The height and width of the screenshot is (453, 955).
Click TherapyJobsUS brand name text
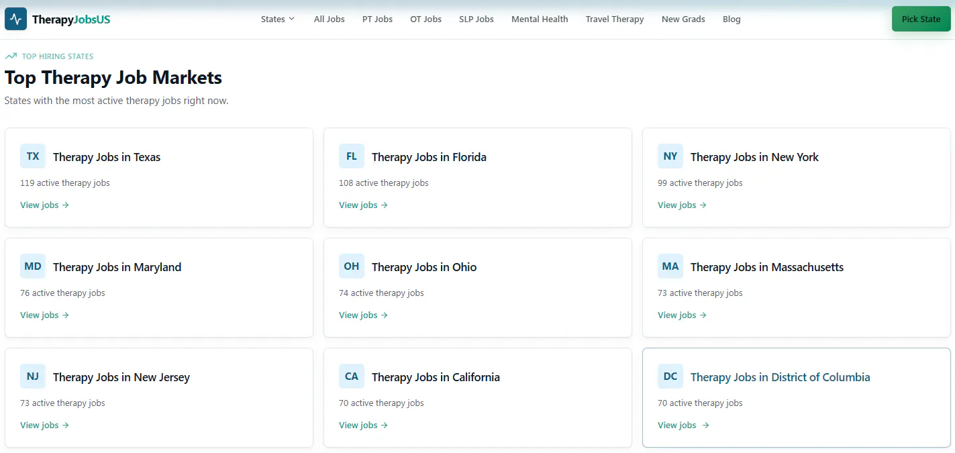(71, 19)
